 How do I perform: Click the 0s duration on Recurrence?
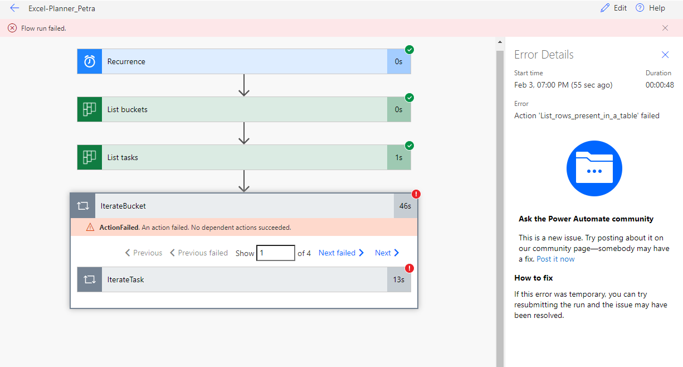[399, 61]
